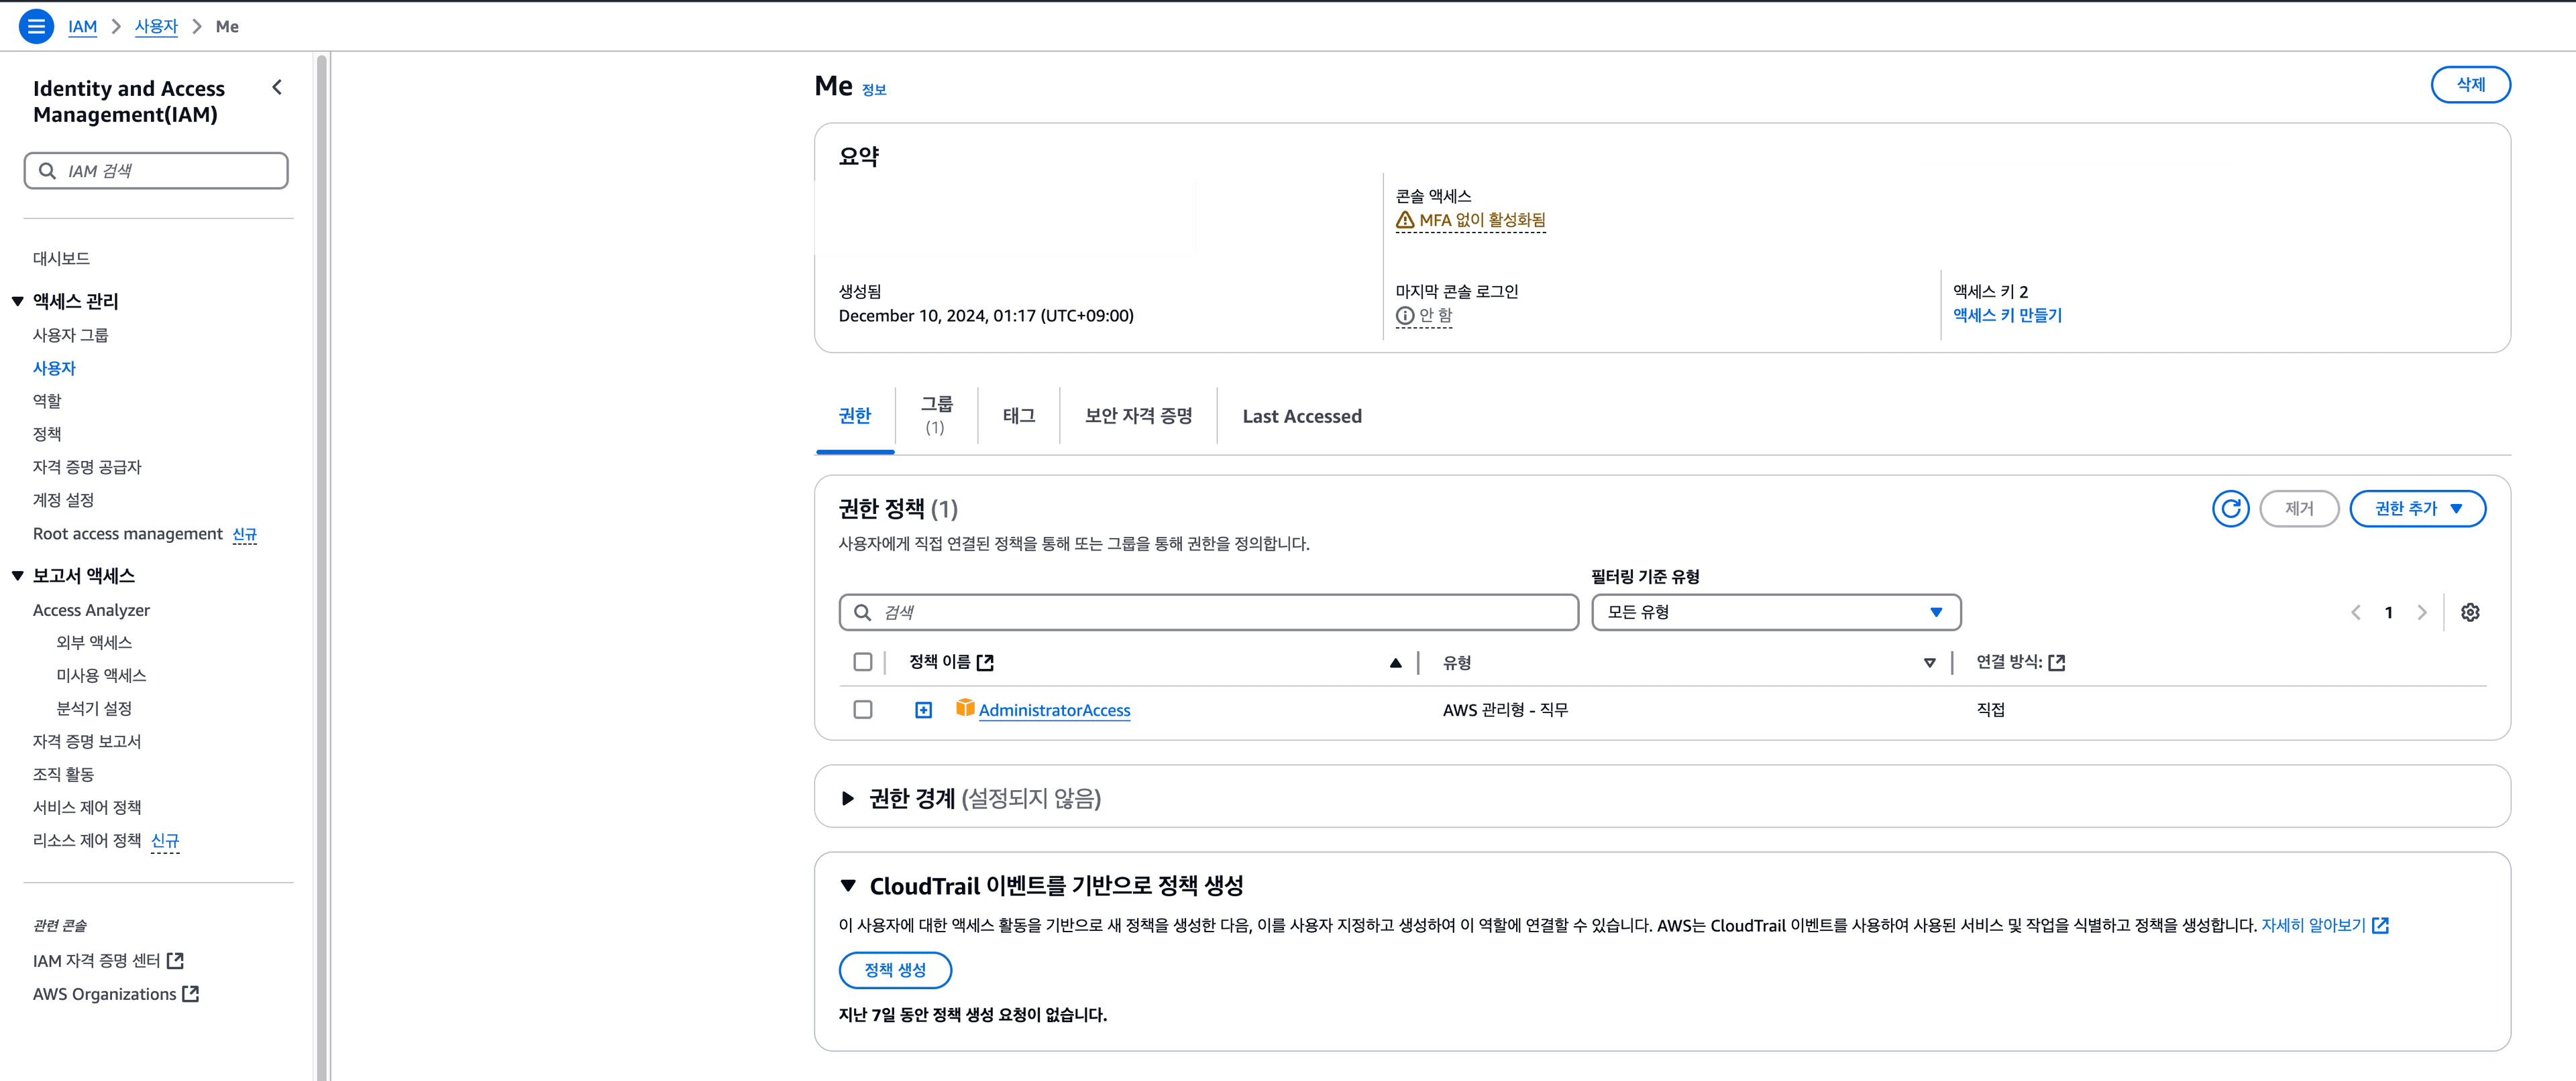Open the 모든 유형 filter dropdown

click(1775, 613)
